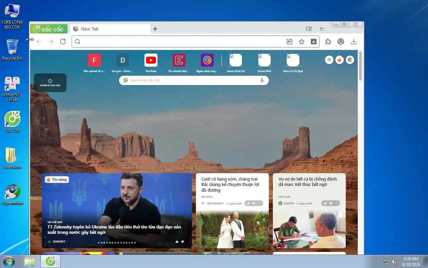Click the DANTRI source label

[289, 203]
